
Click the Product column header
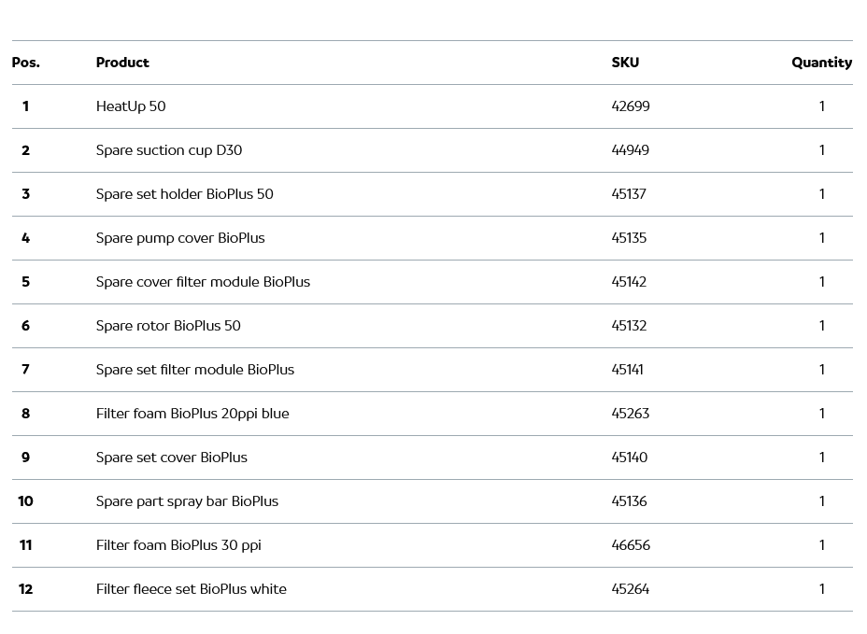(x=122, y=63)
